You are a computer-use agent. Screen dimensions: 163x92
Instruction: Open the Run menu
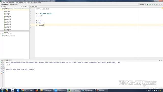pyautogui.click(x=25, y=3)
